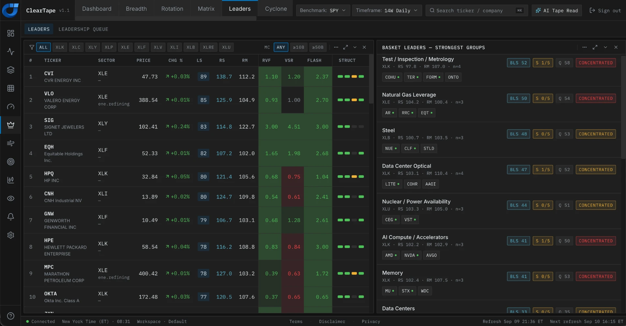Select the CVI CVR Energy row ticker
The height and width of the screenshot is (326, 626).
click(x=49, y=74)
